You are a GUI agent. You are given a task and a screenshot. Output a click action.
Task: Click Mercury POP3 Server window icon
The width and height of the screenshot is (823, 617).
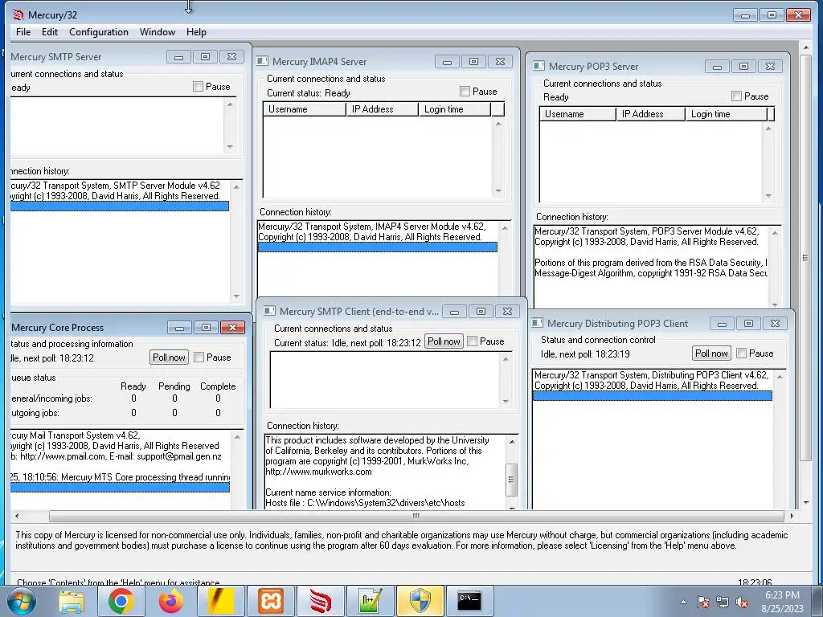coord(538,66)
